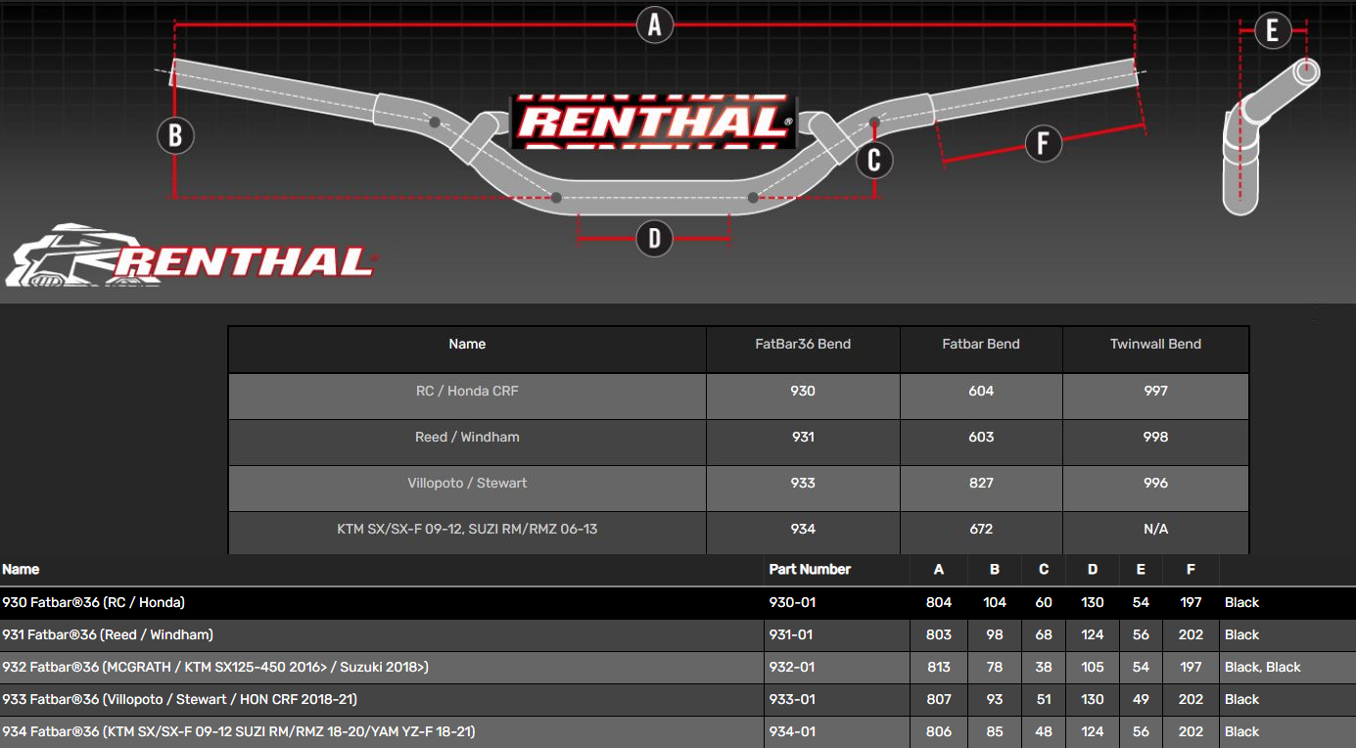The width and height of the screenshot is (1356, 748).
Task: Click the 104 height value for 930-01
Action: pyautogui.click(x=995, y=602)
